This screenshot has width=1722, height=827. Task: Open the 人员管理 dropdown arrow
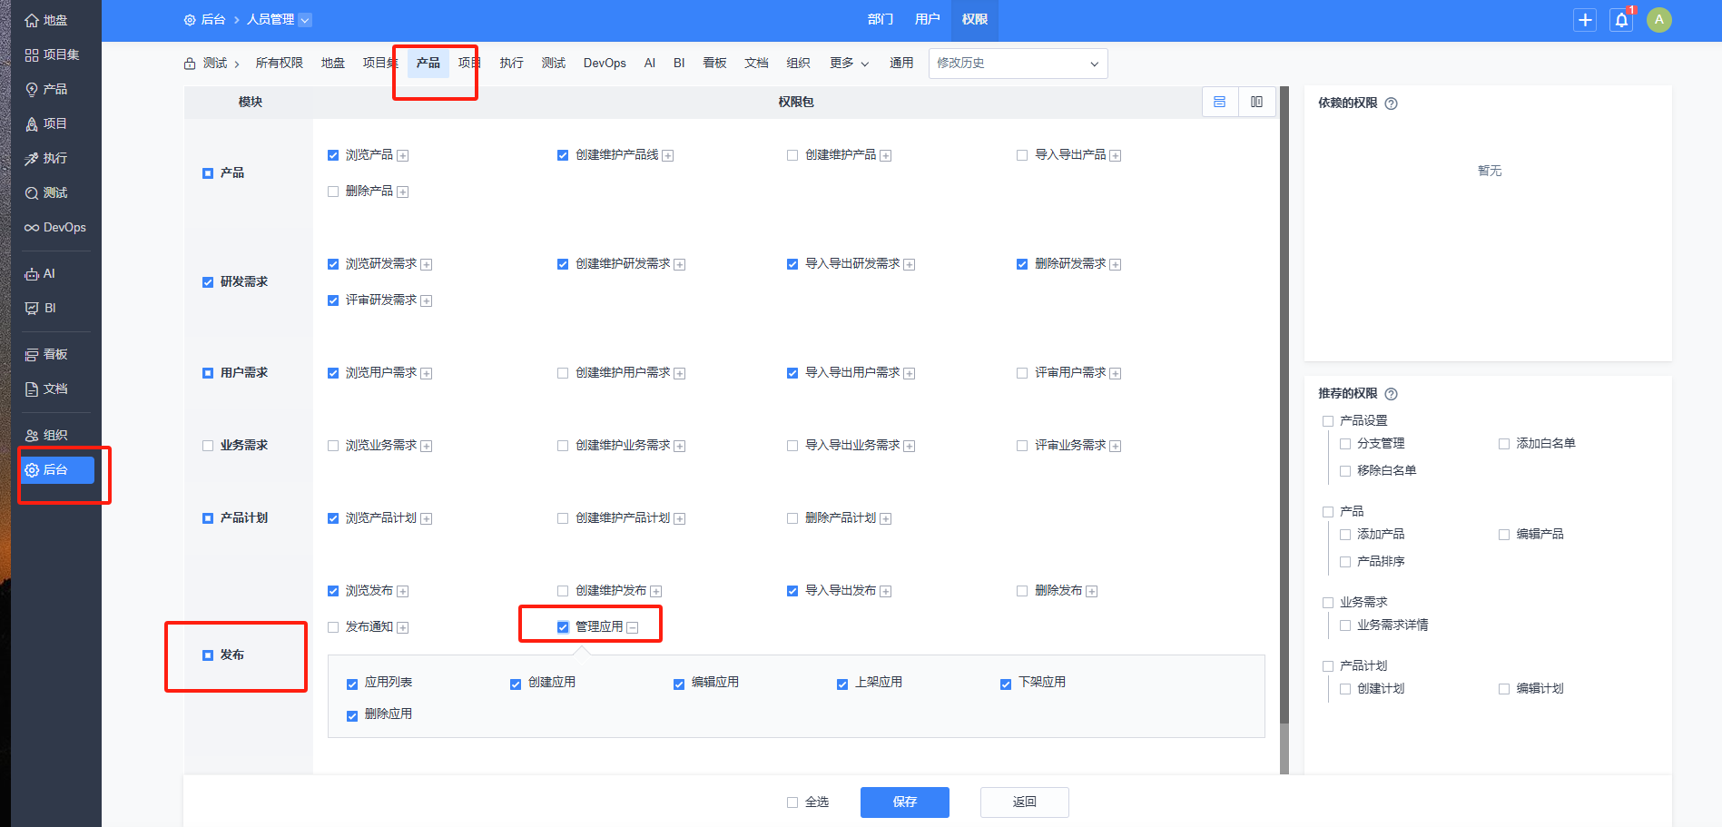click(x=305, y=20)
